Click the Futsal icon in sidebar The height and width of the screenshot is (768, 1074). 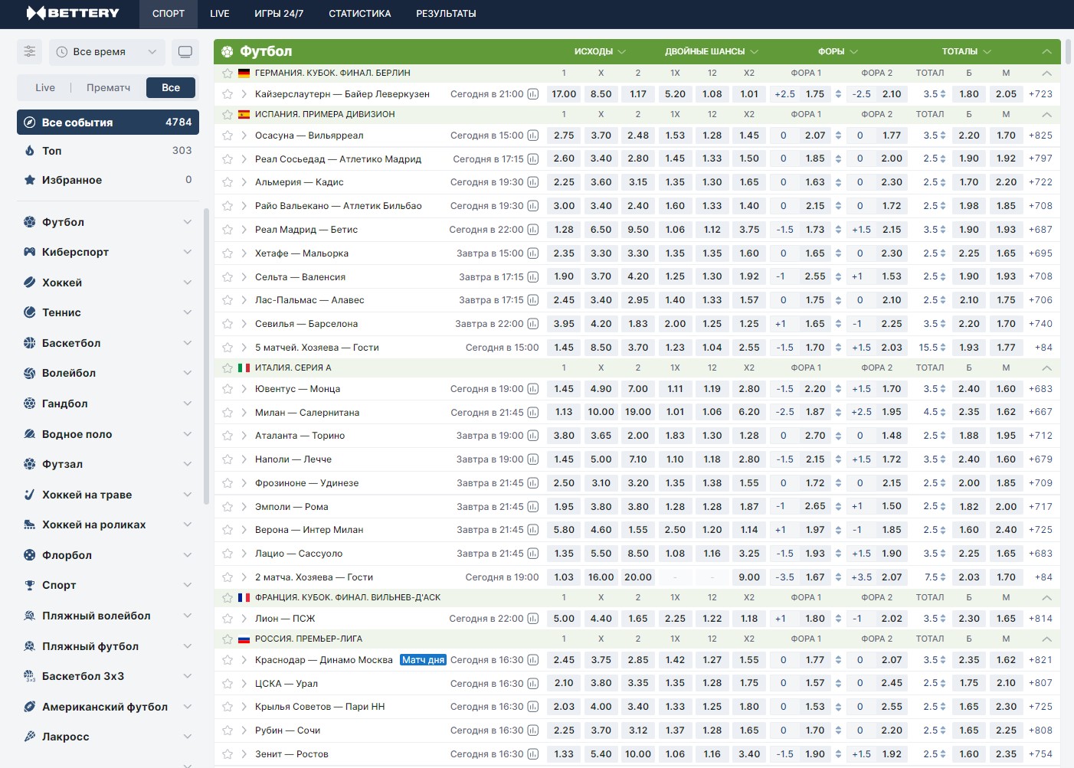pyautogui.click(x=30, y=464)
